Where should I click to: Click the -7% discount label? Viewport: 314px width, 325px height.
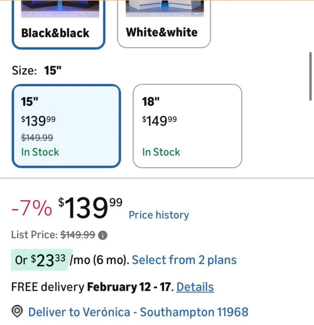pos(32,208)
